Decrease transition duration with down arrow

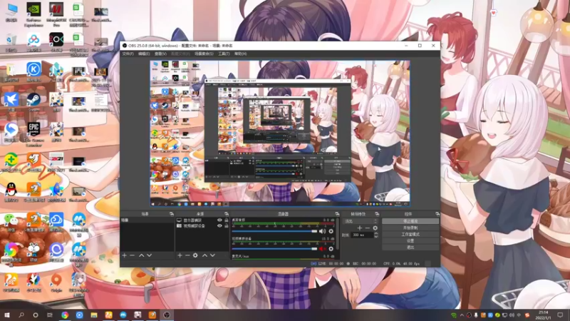[376, 237]
